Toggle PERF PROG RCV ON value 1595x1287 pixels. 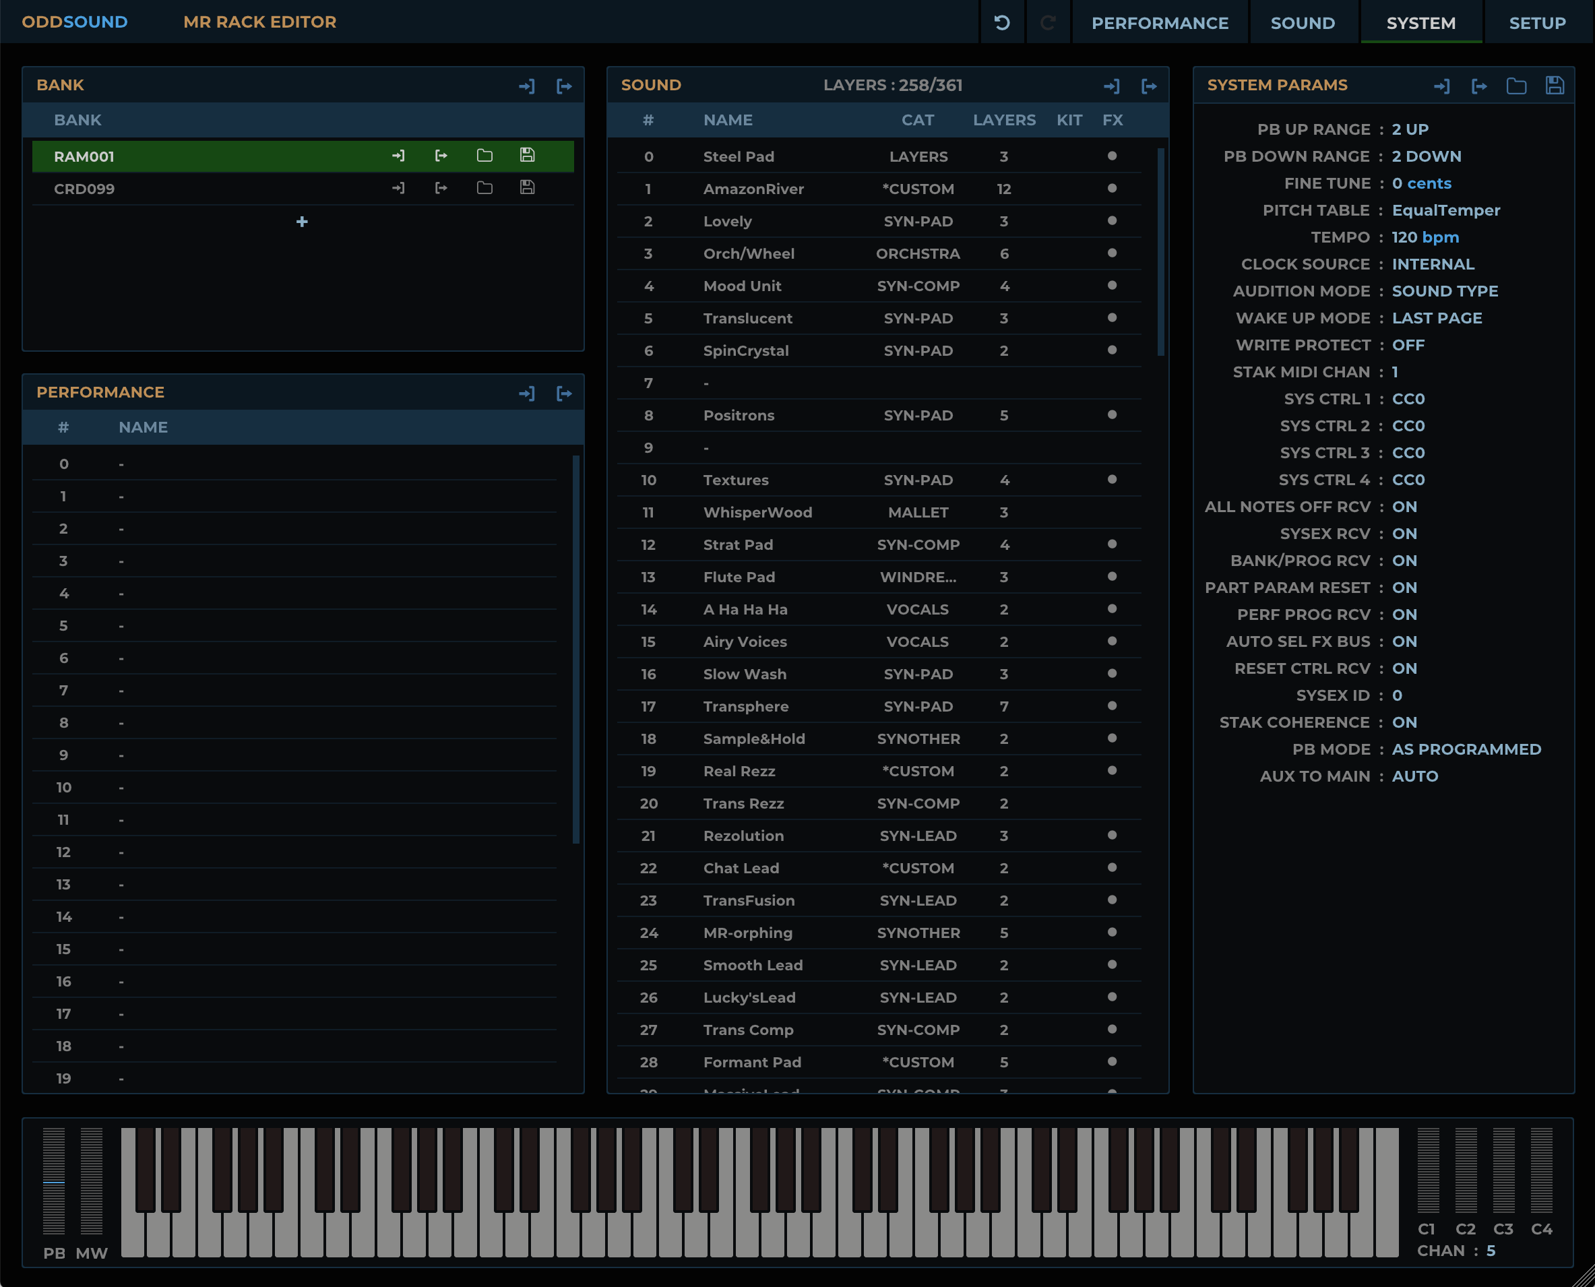pyautogui.click(x=1404, y=615)
